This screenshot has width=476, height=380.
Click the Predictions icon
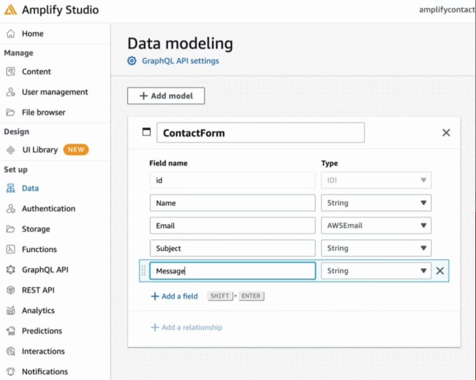pos(11,331)
